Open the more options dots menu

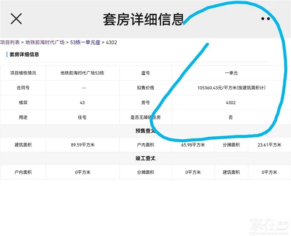[x=265, y=19]
